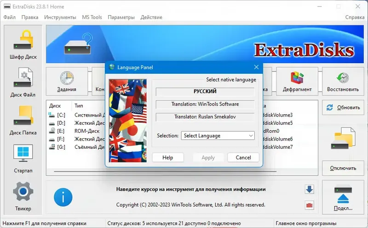Click the РУССКИЙ language field
Screen dimensions: 368x228
(205, 92)
